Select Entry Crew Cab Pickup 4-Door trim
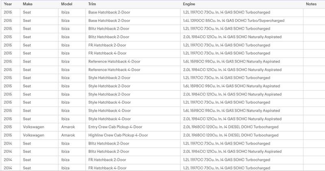Screen dimensions: 325x171 point(133,127)
